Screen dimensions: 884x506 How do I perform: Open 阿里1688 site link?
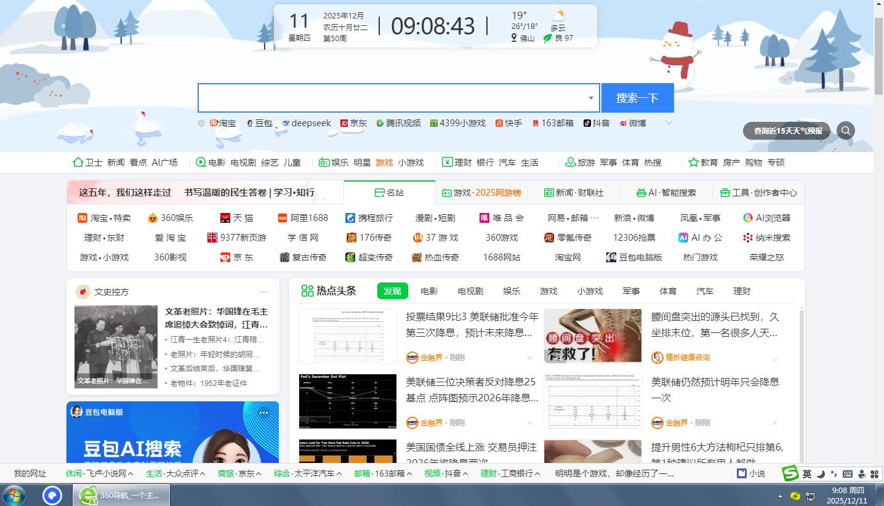tap(303, 218)
